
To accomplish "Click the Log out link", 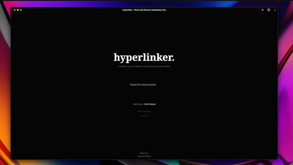I will pos(144,116).
